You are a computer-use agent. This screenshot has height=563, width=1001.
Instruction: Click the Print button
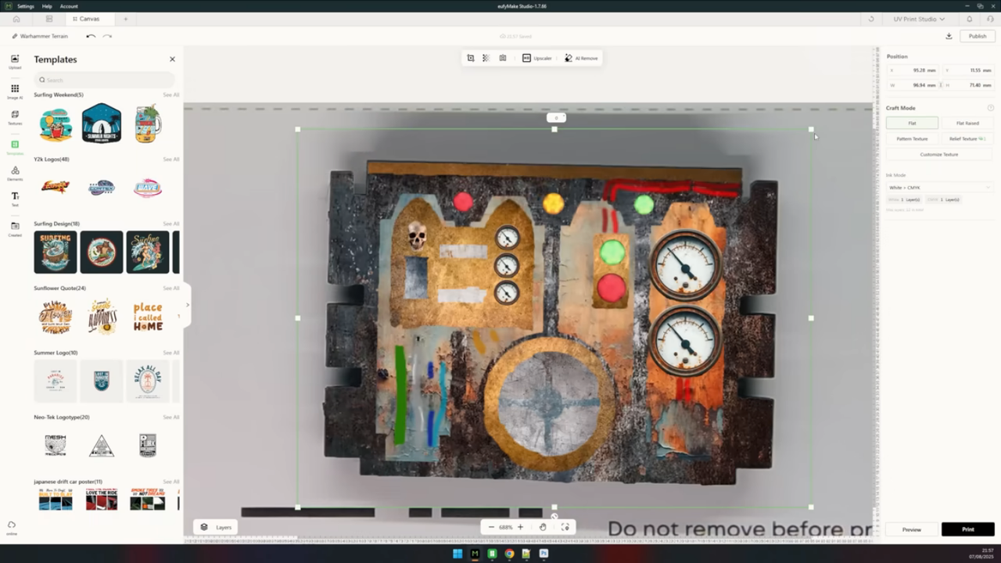968,529
